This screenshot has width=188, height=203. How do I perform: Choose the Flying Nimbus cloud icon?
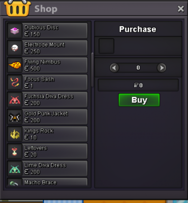click(15, 65)
